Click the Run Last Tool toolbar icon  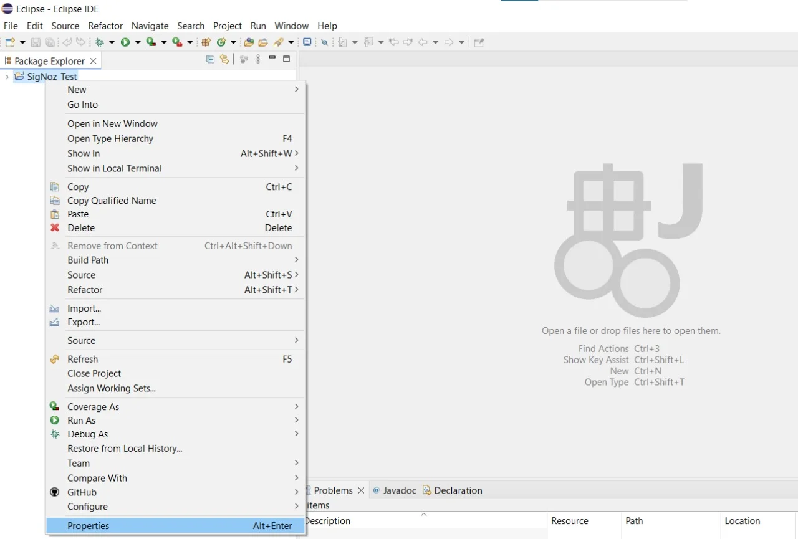[177, 42]
